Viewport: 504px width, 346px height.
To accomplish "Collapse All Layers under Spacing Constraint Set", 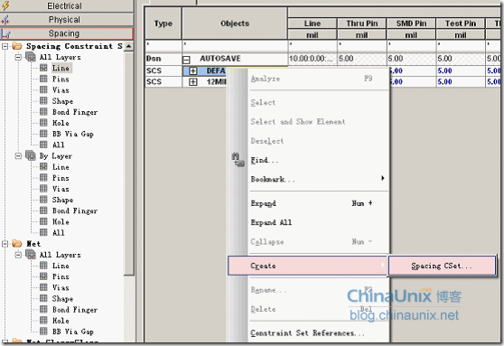I will (18, 57).
